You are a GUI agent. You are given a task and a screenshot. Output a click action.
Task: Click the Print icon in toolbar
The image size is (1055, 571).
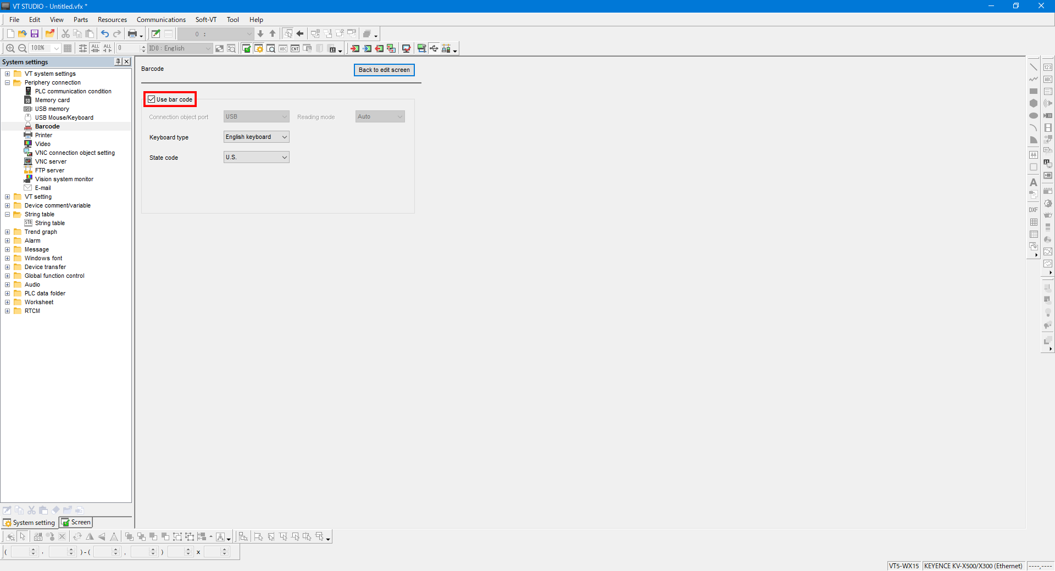click(132, 34)
